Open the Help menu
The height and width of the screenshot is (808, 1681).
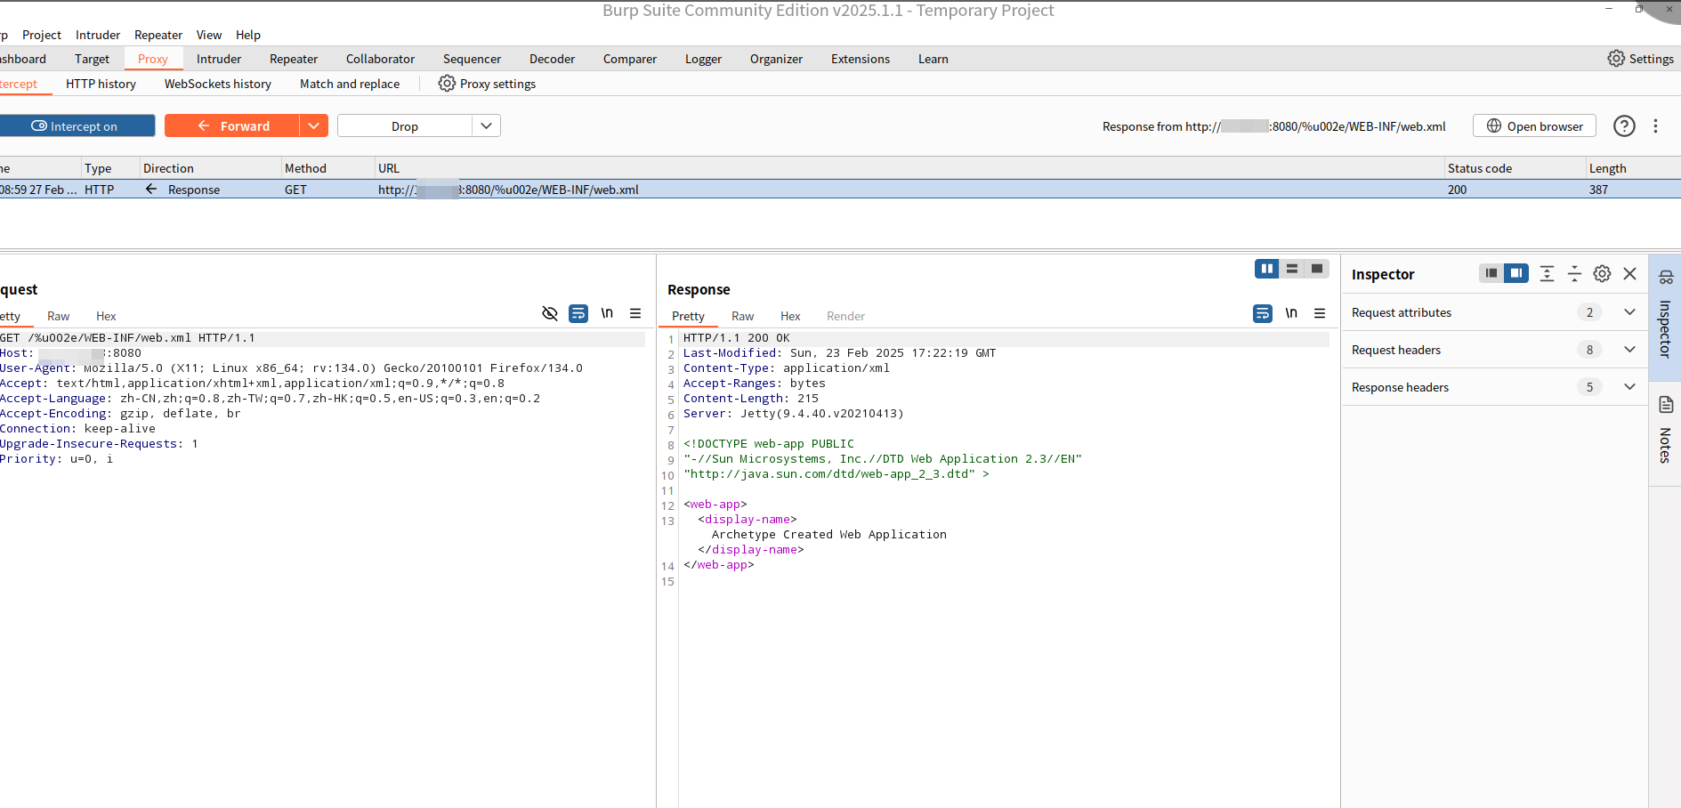pos(248,35)
